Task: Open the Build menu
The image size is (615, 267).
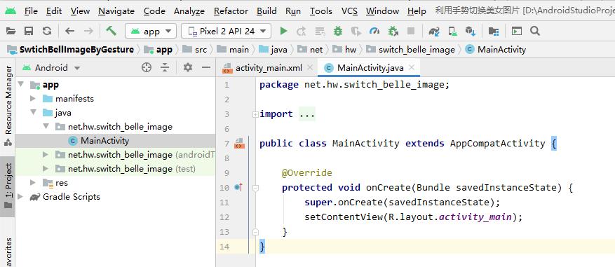Action: (x=266, y=11)
